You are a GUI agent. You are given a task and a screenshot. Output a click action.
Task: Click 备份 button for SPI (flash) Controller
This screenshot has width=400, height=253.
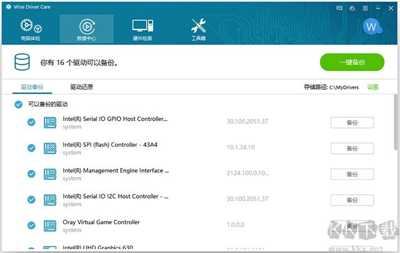tap(352, 149)
